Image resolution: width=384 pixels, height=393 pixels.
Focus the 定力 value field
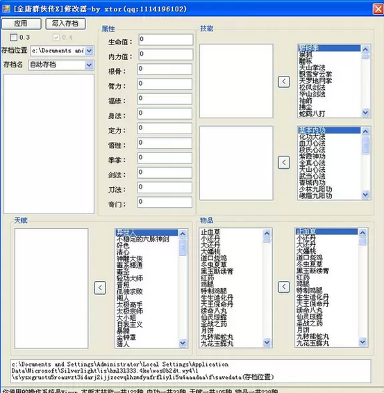165,128
